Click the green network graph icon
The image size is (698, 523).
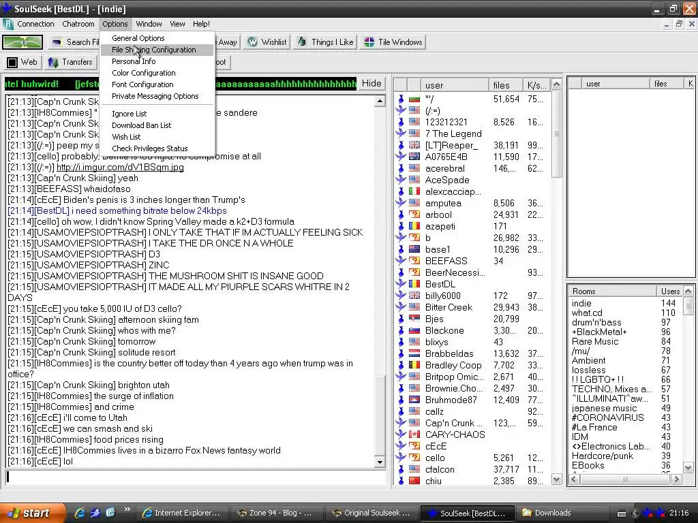(x=22, y=42)
